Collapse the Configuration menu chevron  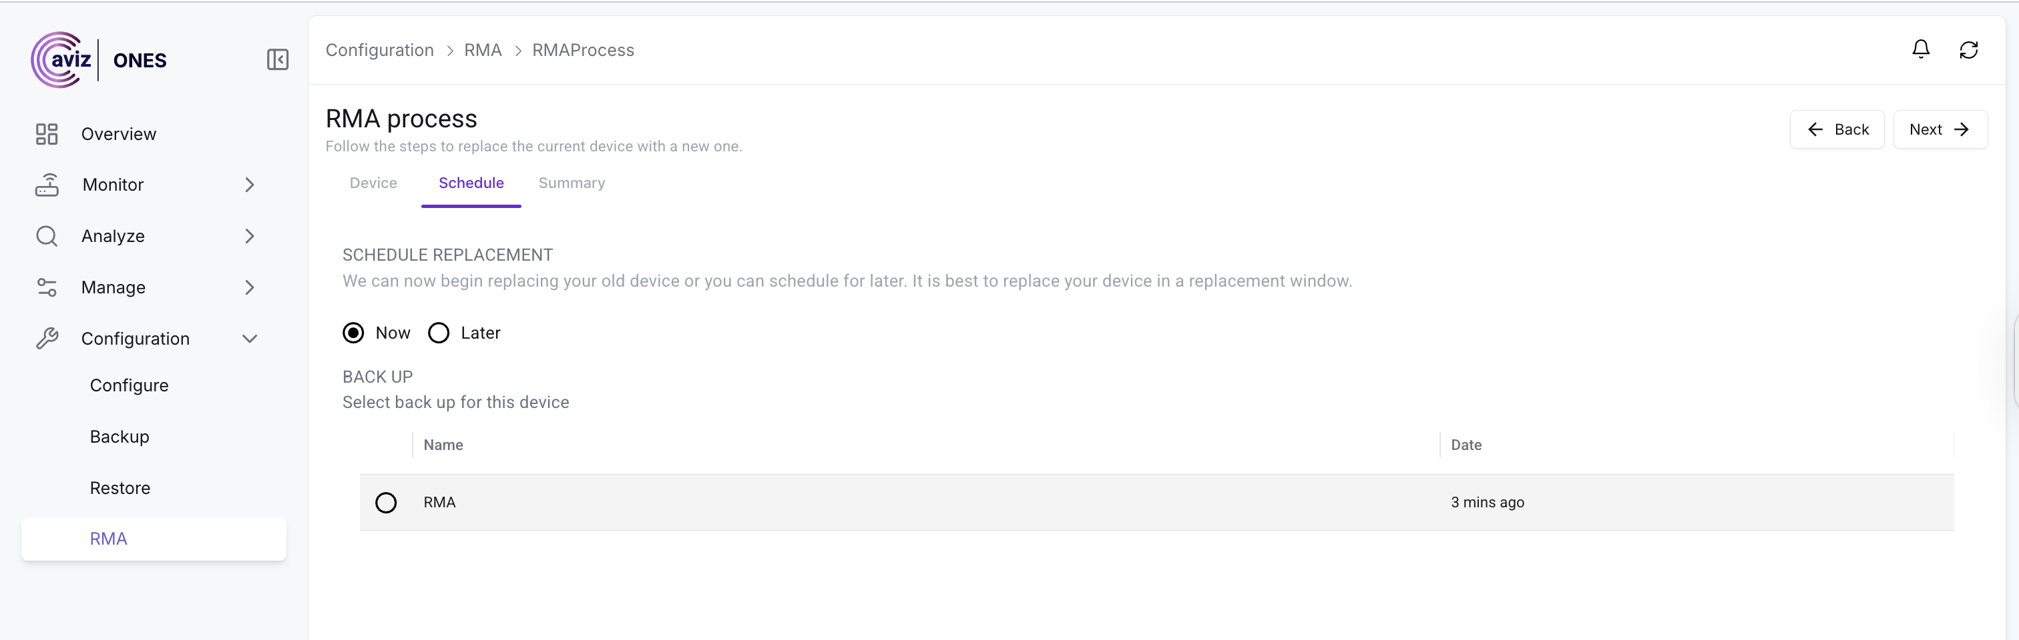tap(249, 339)
